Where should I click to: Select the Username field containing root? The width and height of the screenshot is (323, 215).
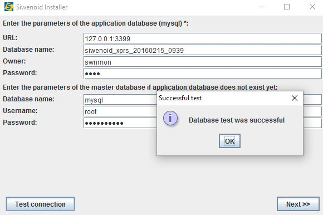pyautogui.click(x=120, y=111)
